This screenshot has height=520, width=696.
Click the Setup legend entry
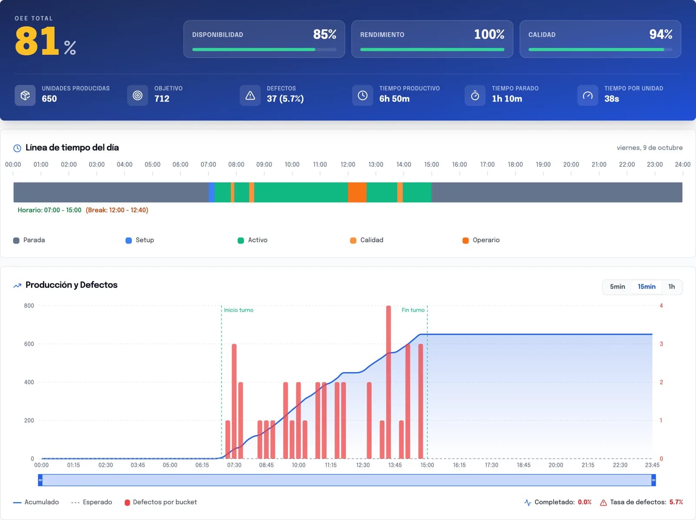click(140, 240)
